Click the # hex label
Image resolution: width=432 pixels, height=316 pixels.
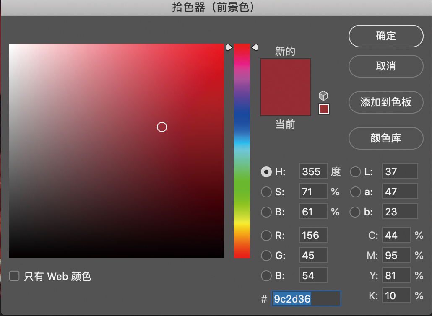264,299
